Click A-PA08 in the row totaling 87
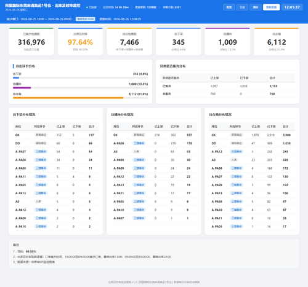The image size is (308, 287). [217, 202]
